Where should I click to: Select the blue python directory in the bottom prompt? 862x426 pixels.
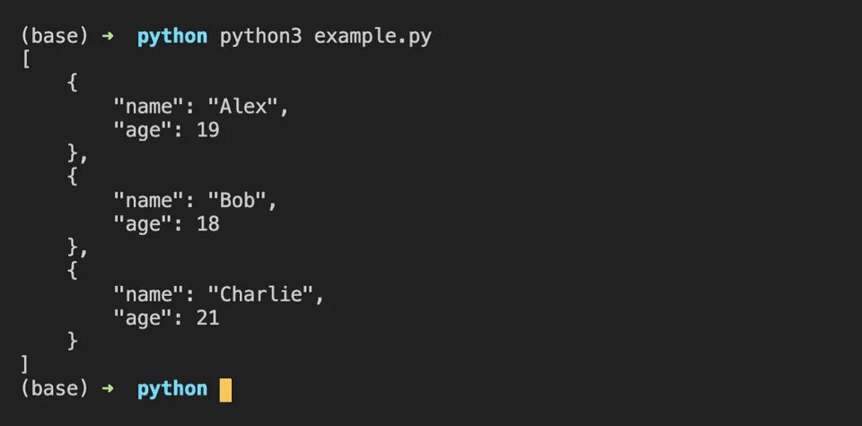172,389
